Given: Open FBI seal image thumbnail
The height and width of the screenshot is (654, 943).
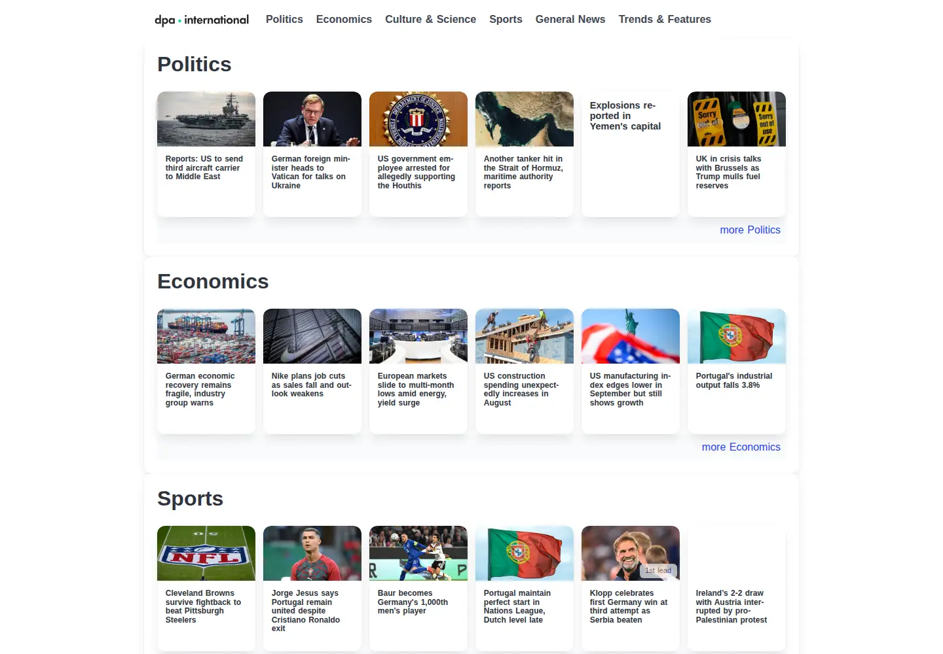Looking at the screenshot, I should point(418,119).
